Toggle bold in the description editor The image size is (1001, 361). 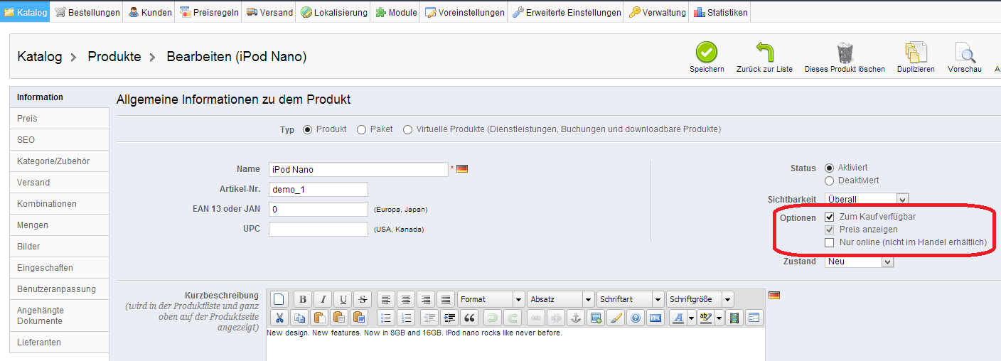point(303,299)
